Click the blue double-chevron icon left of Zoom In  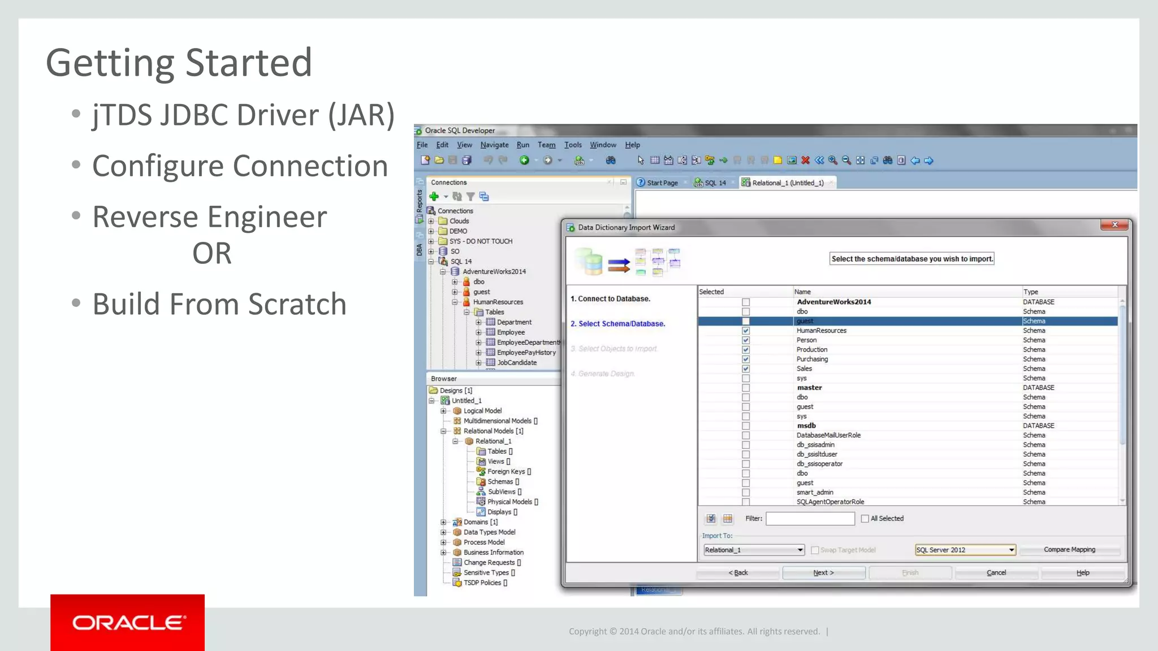(x=819, y=160)
